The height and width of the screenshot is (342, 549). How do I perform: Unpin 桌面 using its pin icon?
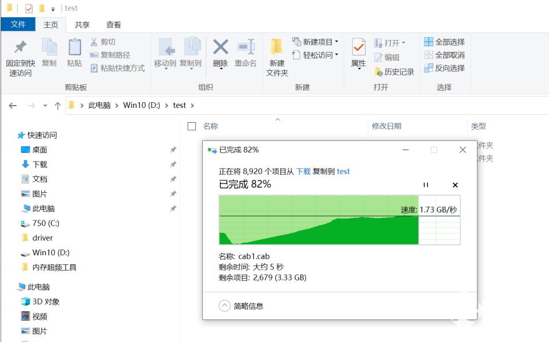(x=173, y=150)
